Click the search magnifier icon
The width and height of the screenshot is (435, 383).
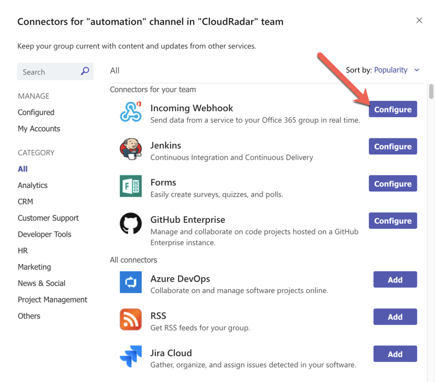tap(85, 71)
